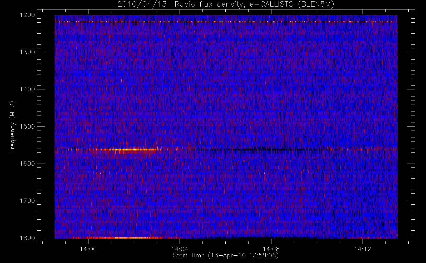Click the '1300' frequency axis label
426x263 pixels.
click(27, 52)
